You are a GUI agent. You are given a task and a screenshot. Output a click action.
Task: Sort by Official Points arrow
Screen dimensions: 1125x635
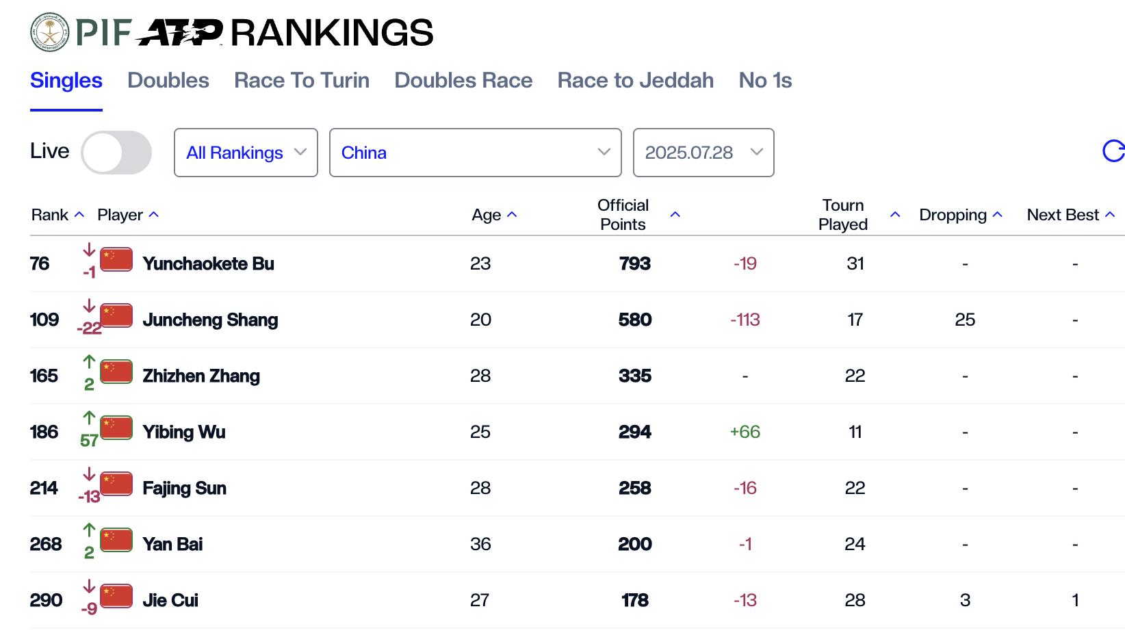[675, 215]
